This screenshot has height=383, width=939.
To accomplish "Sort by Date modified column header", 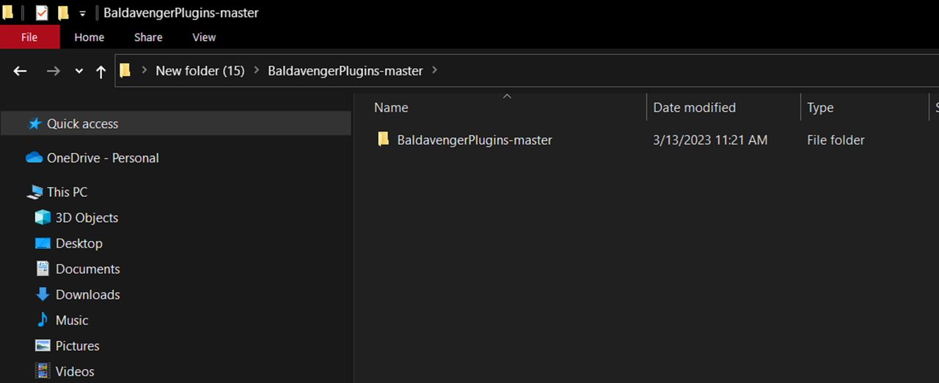I will pos(695,108).
